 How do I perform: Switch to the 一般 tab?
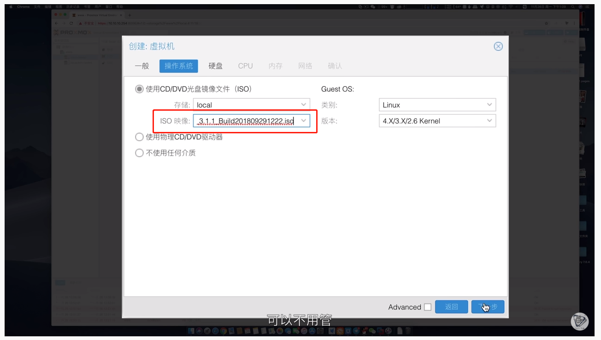click(x=142, y=66)
